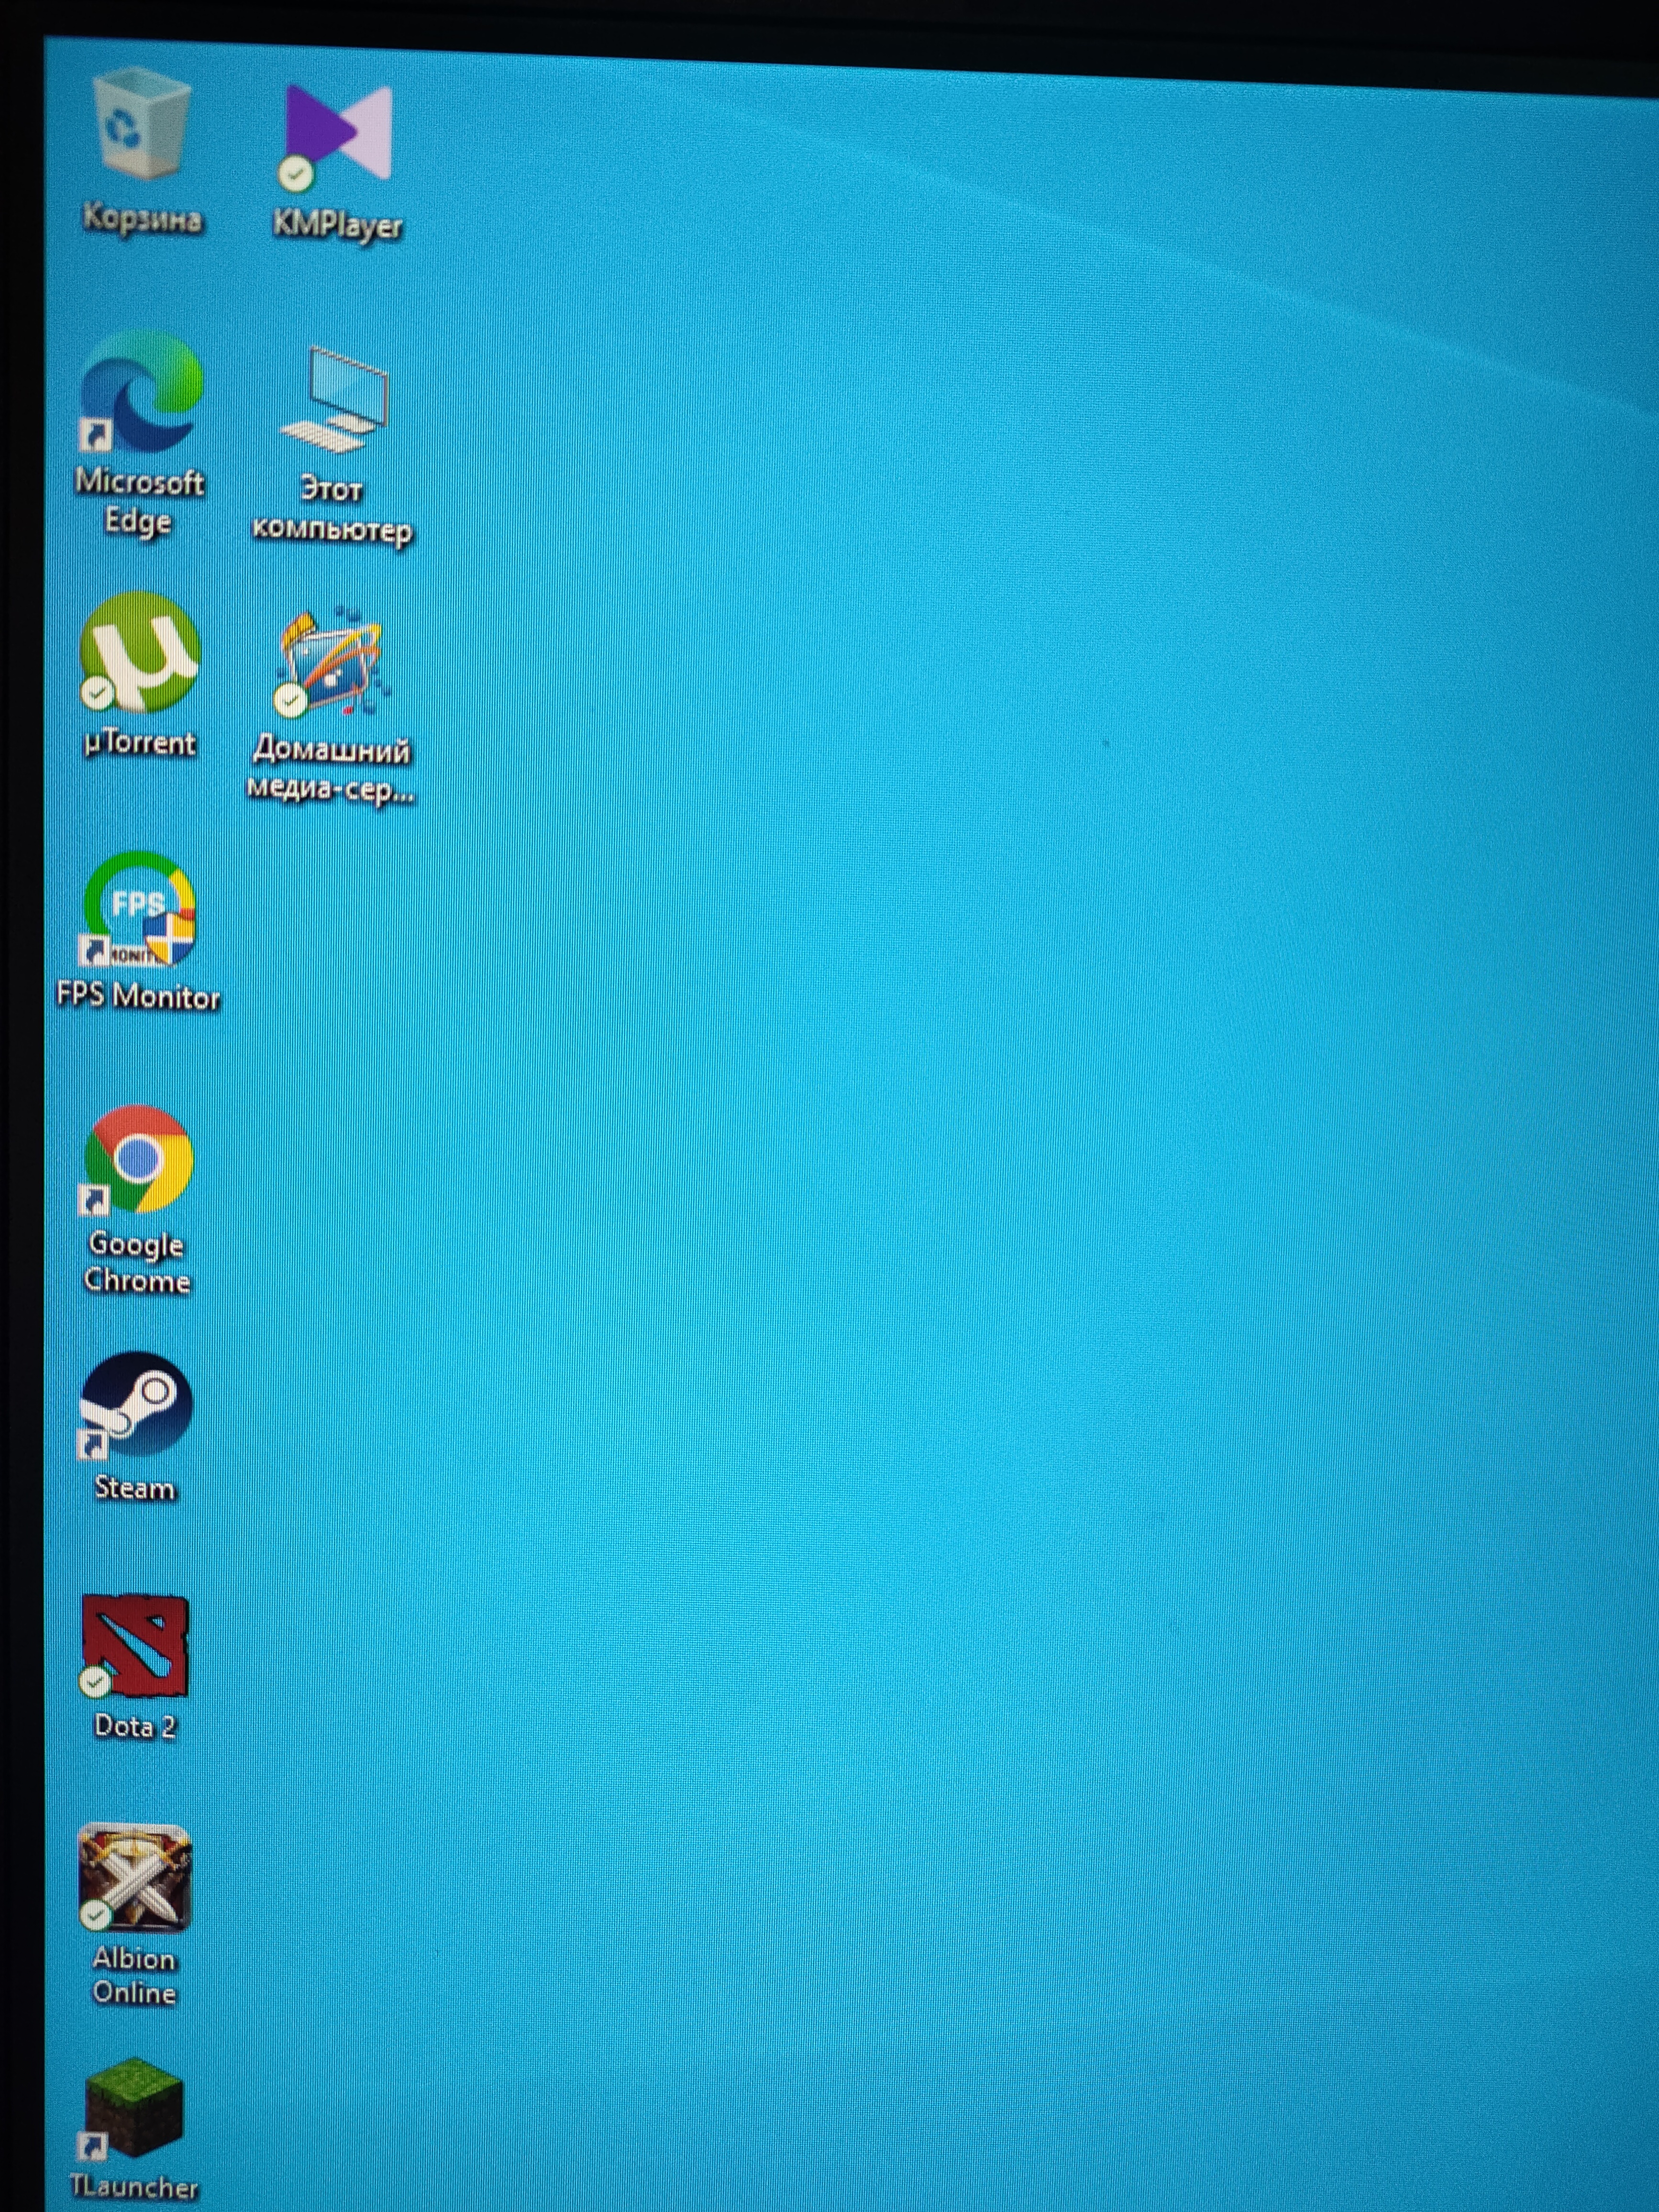Select the TLauncher grass block icon
Viewport: 1659px width, 2212px height.
[x=134, y=2110]
